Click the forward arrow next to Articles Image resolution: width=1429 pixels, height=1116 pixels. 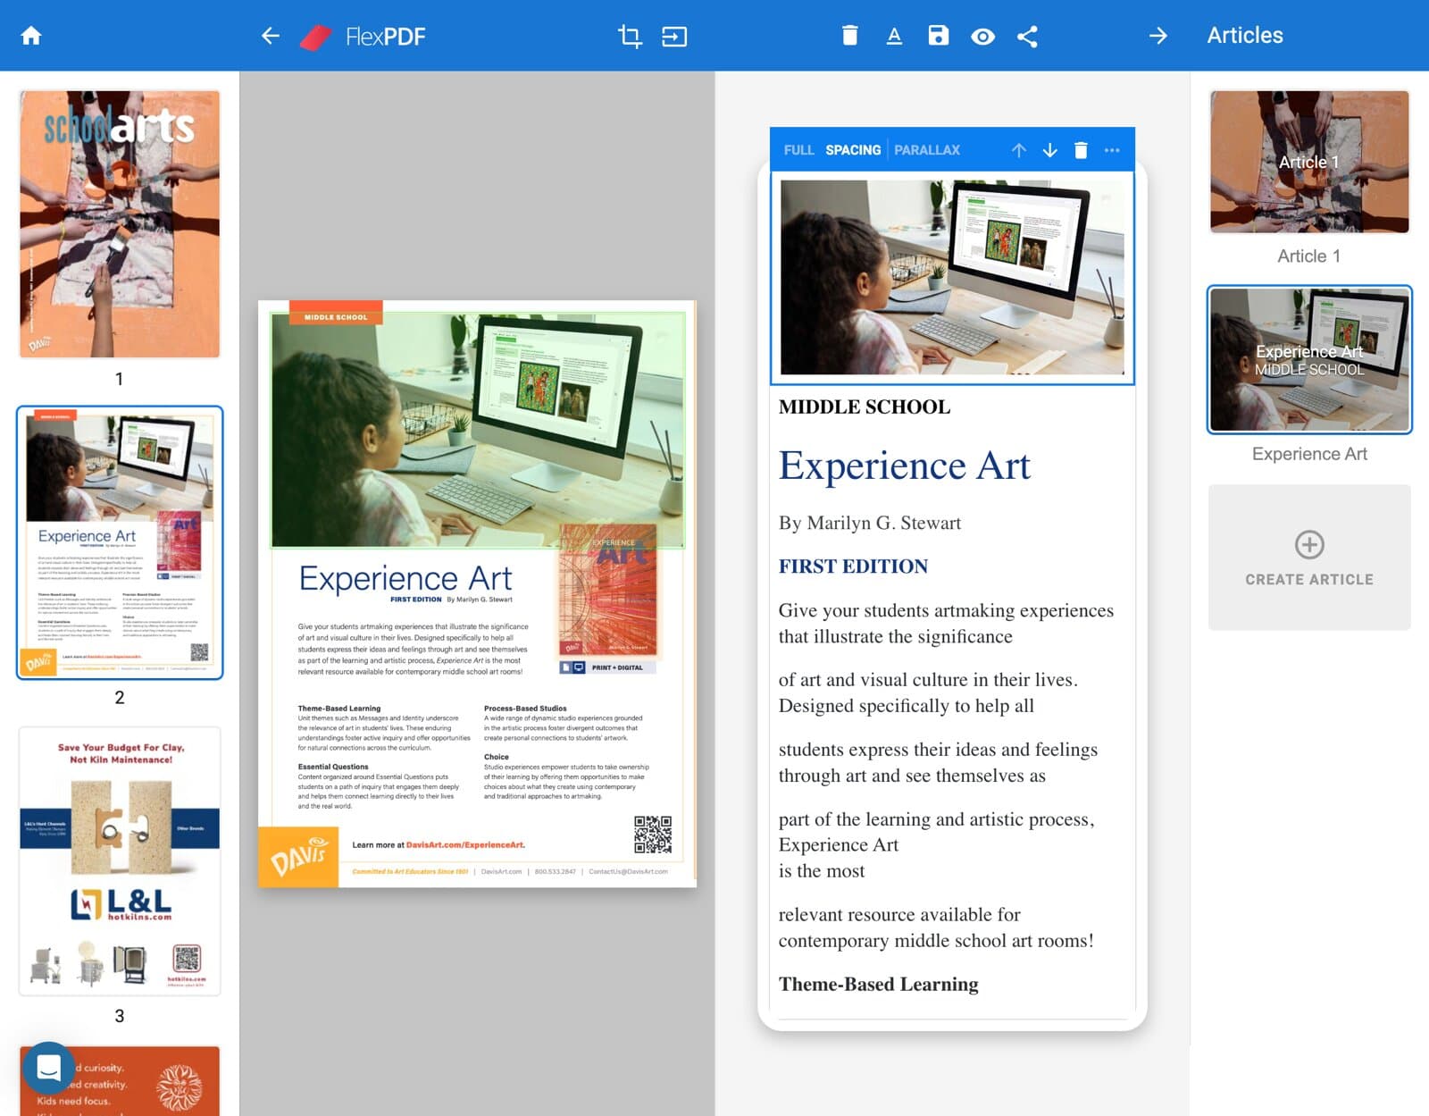[1157, 36]
